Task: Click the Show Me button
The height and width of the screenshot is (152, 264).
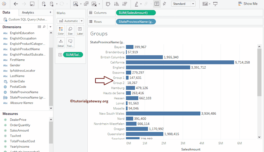Action: pos(248,4)
